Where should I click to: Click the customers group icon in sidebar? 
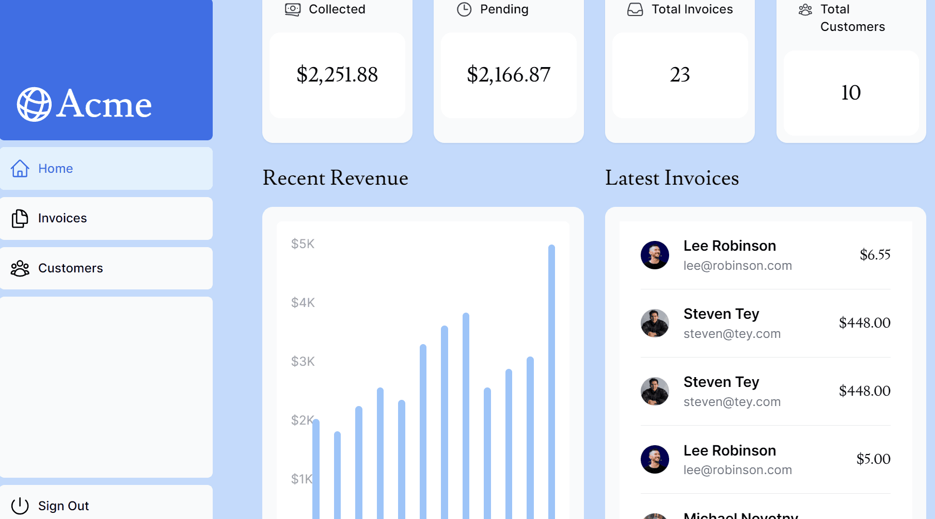point(20,268)
